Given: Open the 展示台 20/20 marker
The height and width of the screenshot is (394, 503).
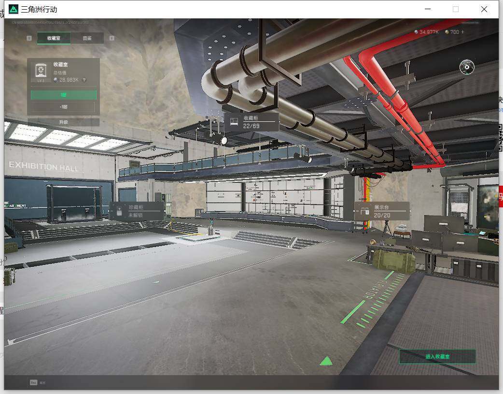Looking at the screenshot, I should pos(382,211).
